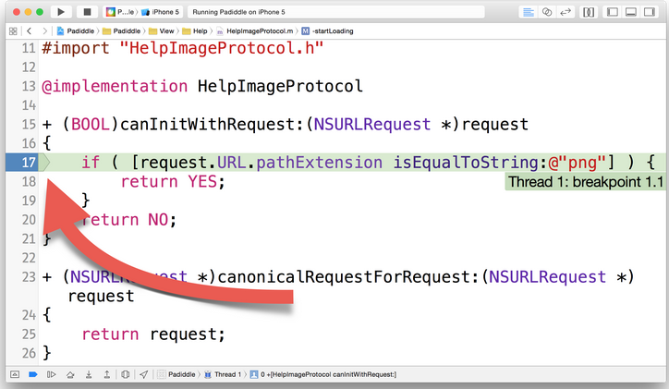Screen dimensions: 669x389
Task: Show the Version editor
Action: click(566, 12)
